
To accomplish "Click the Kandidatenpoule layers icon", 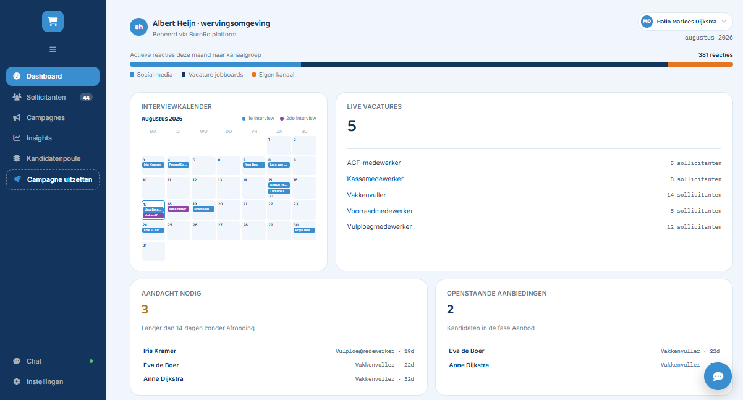I will 17,158.
